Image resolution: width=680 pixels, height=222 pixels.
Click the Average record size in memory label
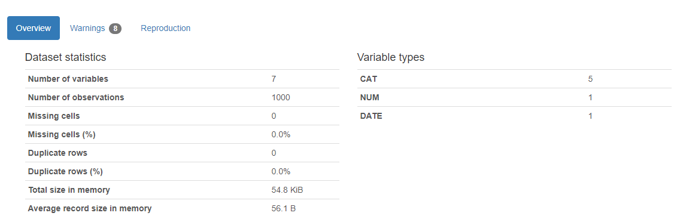pyautogui.click(x=90, y=209)
